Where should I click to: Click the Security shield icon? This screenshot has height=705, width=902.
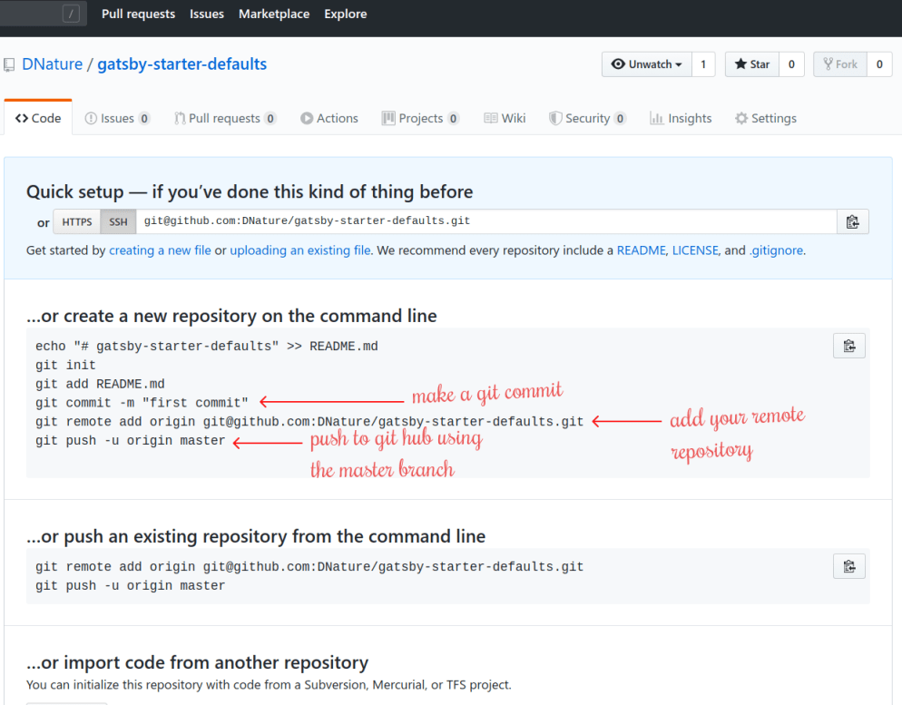tap(554, 117)
